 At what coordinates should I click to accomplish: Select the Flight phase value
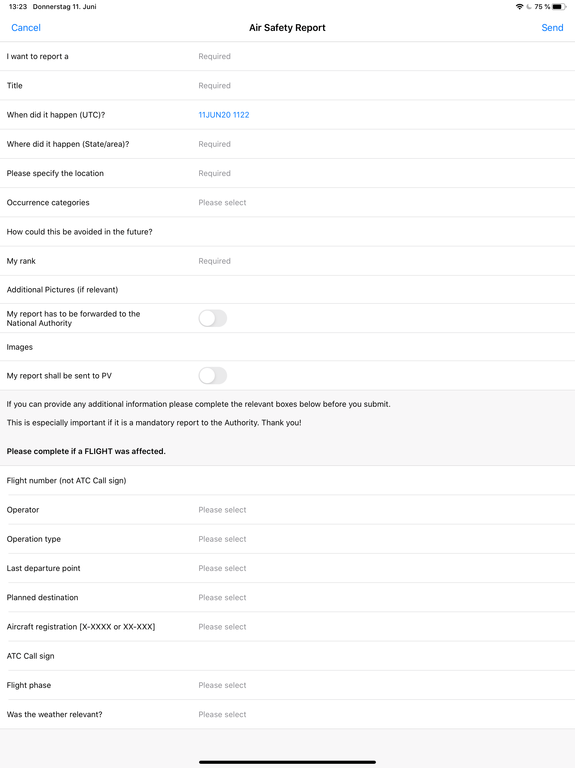[x=222, y=685]
